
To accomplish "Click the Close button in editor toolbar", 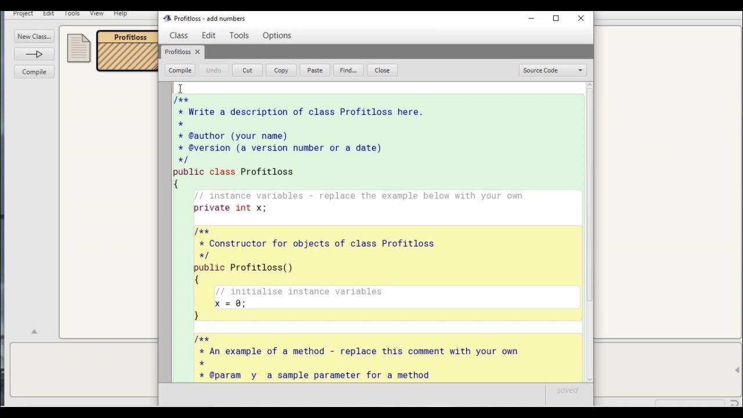I will tap(382, 70).
